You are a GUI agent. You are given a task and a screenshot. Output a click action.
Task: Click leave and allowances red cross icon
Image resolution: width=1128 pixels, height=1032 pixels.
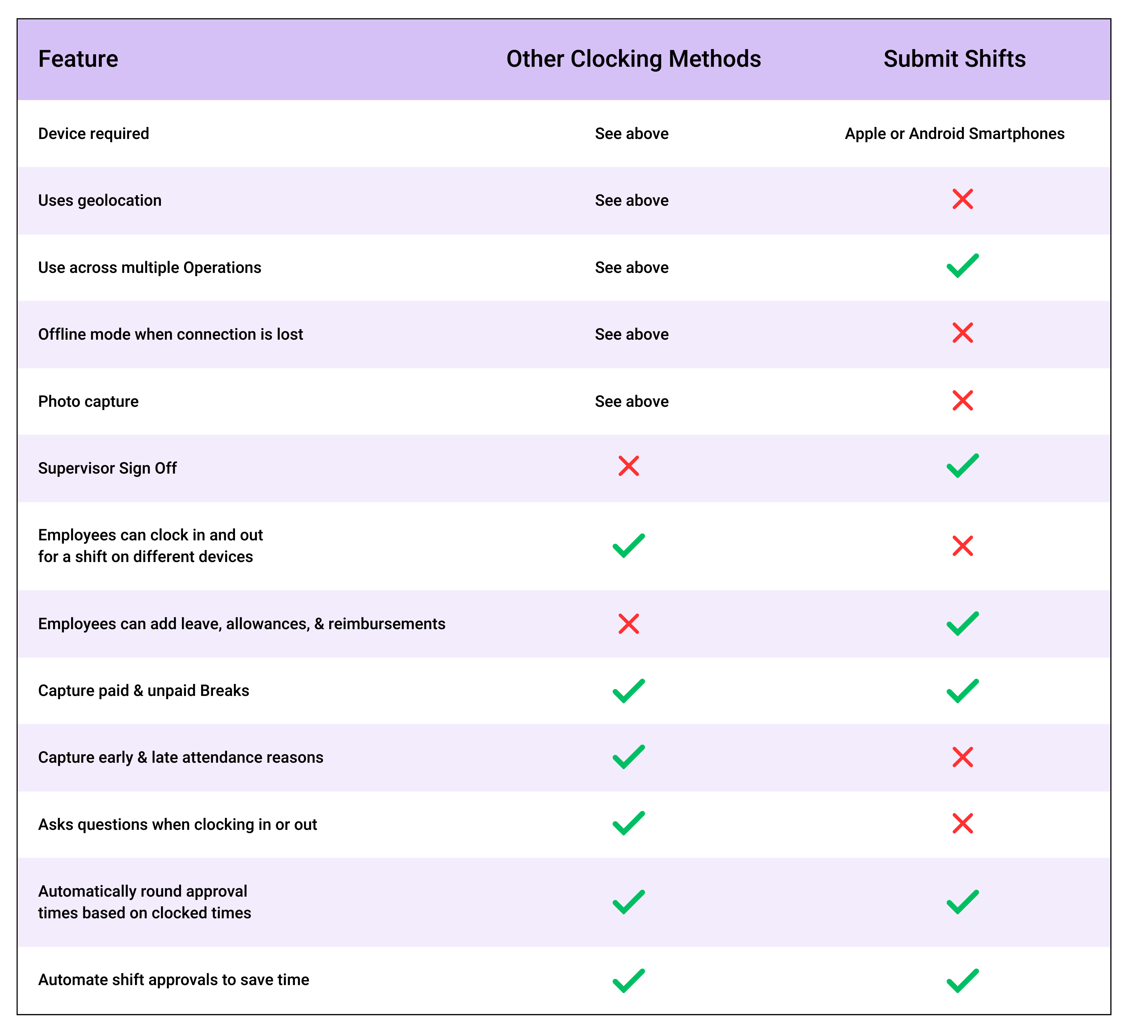[628, 624]
